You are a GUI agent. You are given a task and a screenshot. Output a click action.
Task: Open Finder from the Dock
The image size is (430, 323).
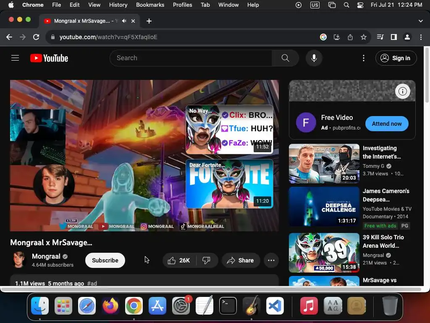point(40,306)
